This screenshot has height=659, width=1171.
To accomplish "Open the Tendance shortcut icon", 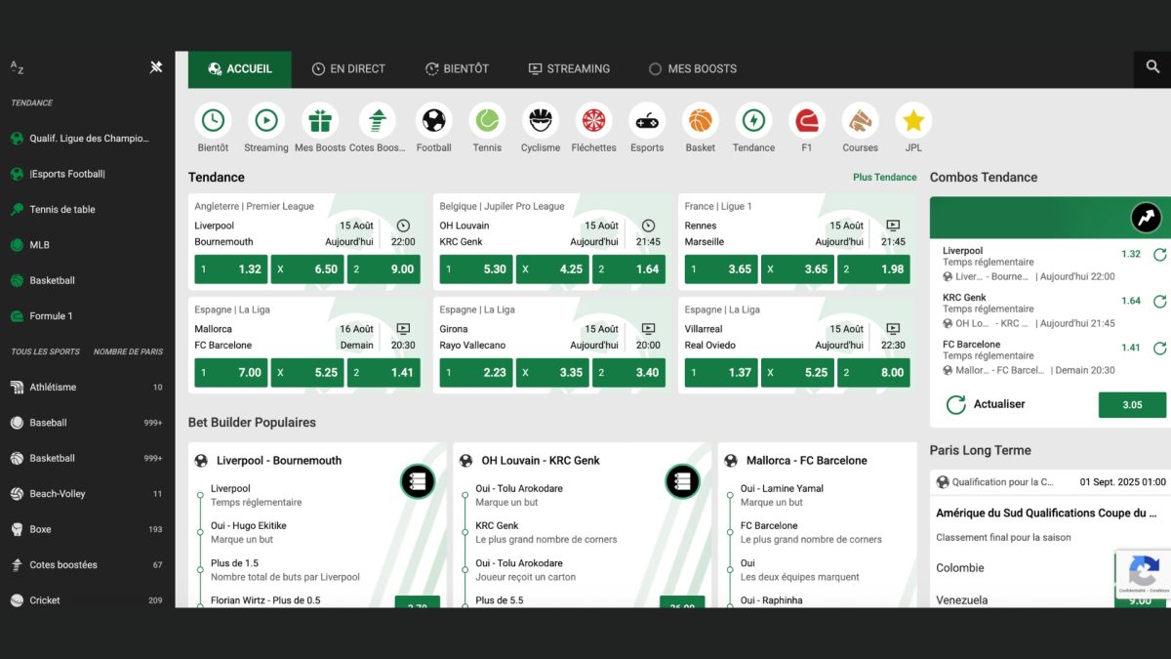I will tap(753, 120).
